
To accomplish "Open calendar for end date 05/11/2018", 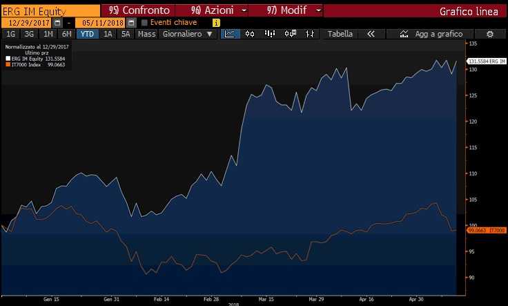I will (131, 23).
